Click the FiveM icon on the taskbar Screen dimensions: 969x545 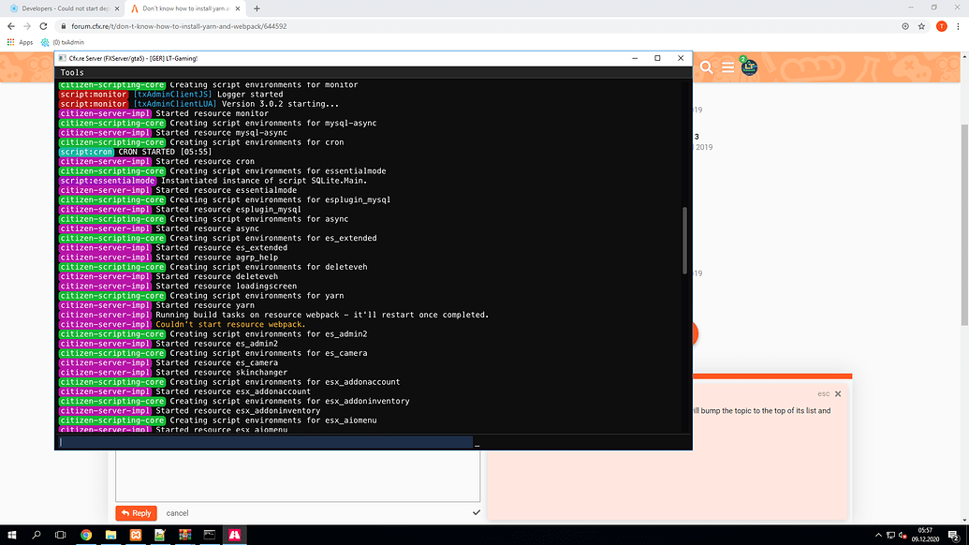coord(235,536)
